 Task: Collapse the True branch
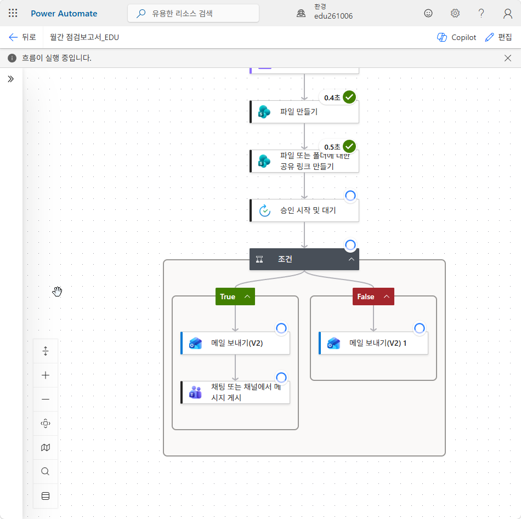[247, 296]
